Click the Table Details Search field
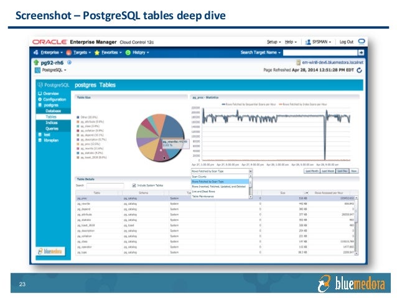The width and height of the screenshot is (397, 298). [x=105, y=185]
